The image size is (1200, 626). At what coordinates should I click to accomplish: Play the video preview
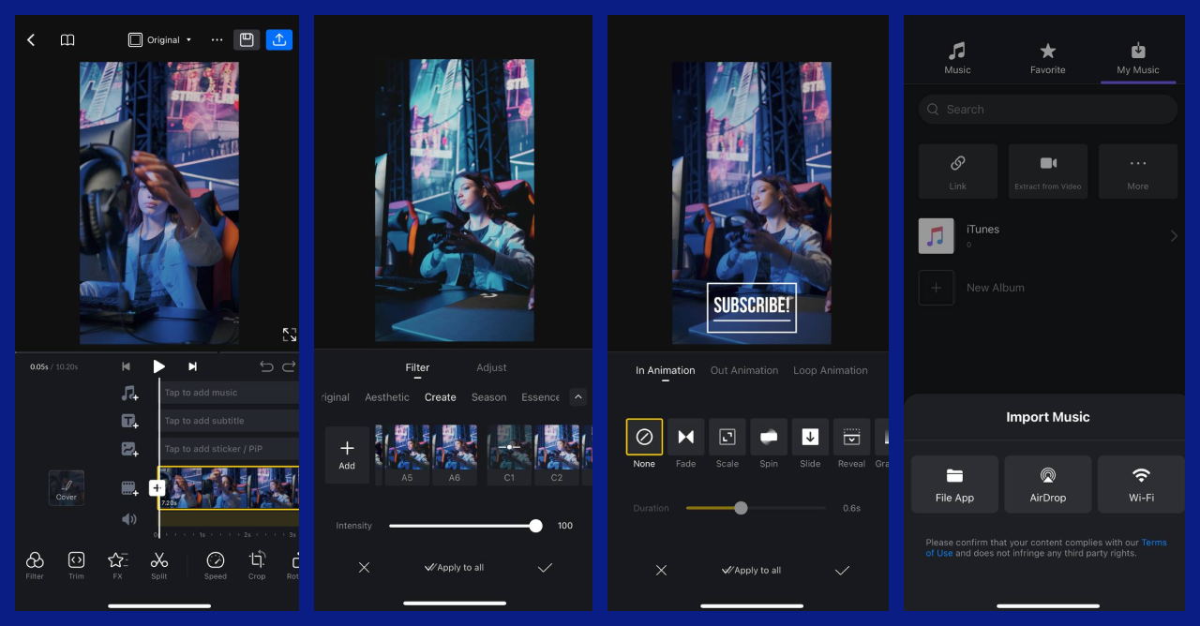159,366
